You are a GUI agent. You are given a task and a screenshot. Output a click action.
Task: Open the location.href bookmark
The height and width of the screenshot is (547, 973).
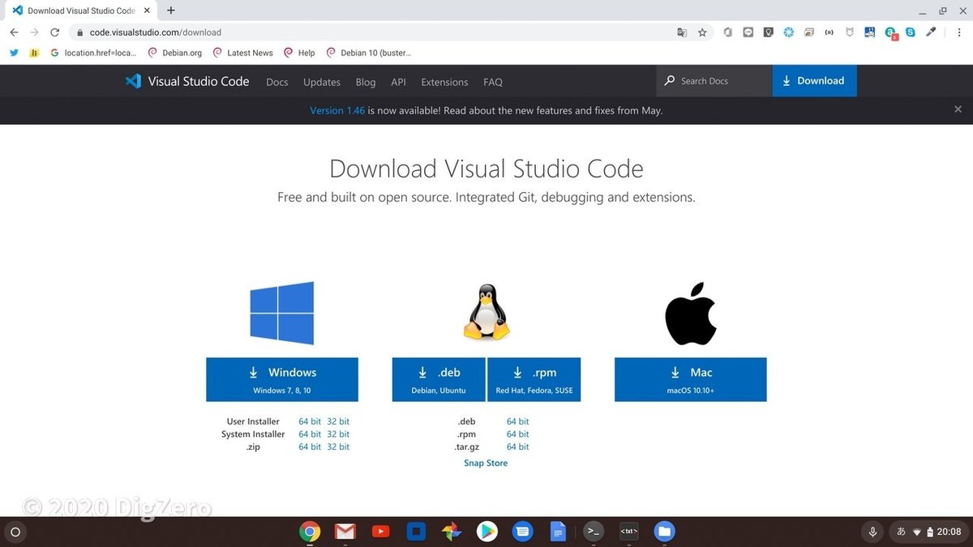point(93,53)
